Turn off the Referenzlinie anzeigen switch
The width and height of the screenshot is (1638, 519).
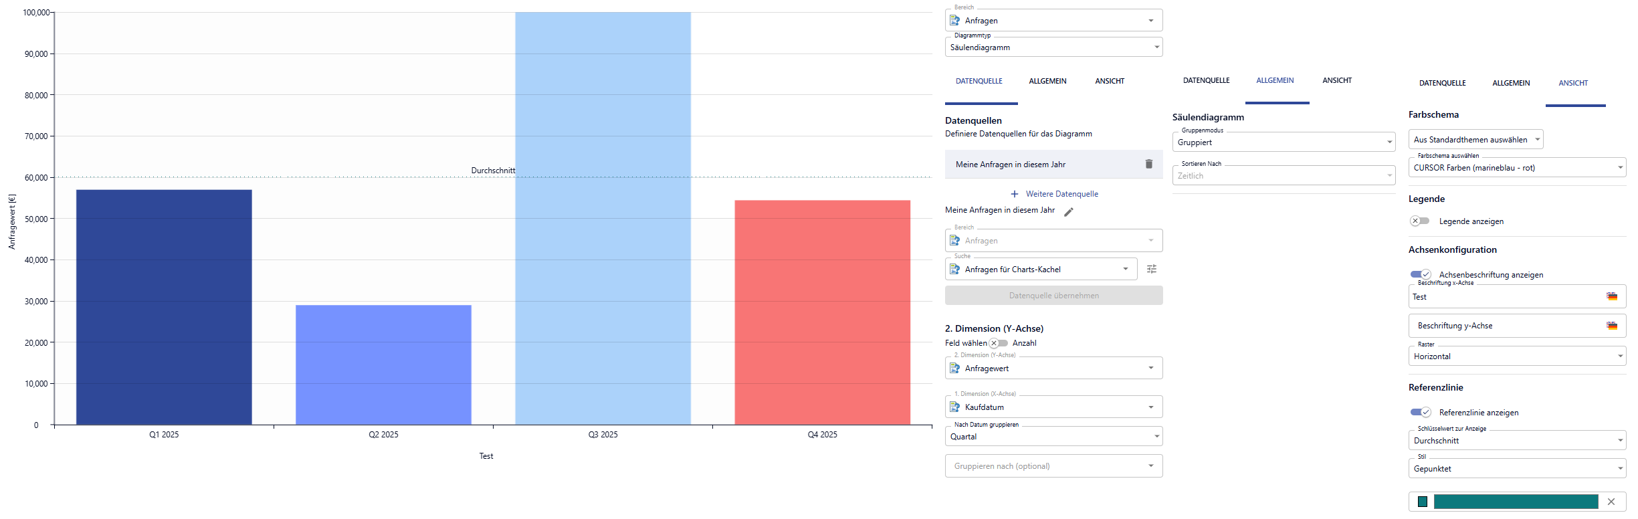pyautogui.click(x=1421, y=412)
